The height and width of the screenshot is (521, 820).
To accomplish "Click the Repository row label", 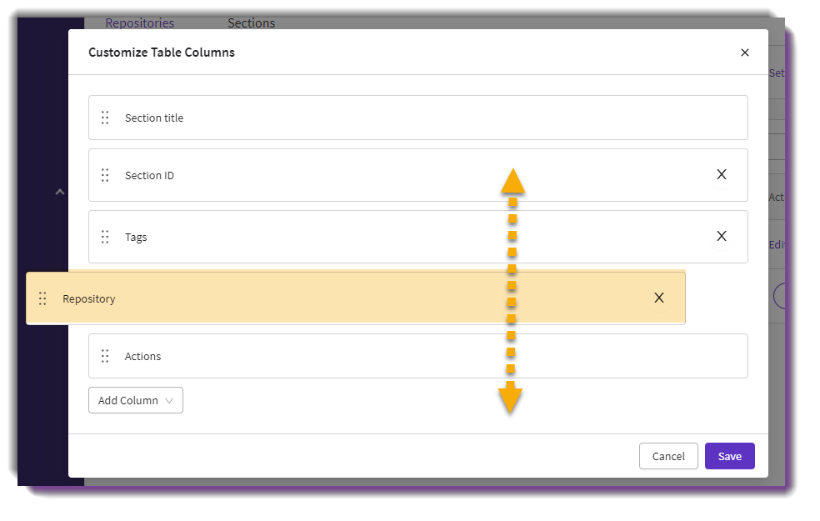I will [x=89, y=299].
